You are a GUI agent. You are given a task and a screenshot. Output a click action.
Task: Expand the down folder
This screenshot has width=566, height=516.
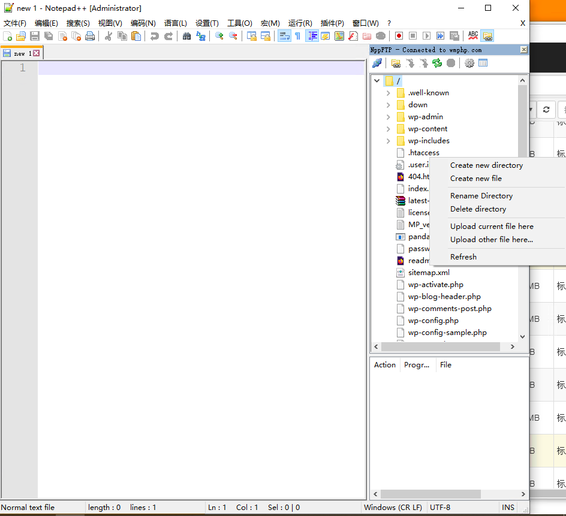(388, 105)
